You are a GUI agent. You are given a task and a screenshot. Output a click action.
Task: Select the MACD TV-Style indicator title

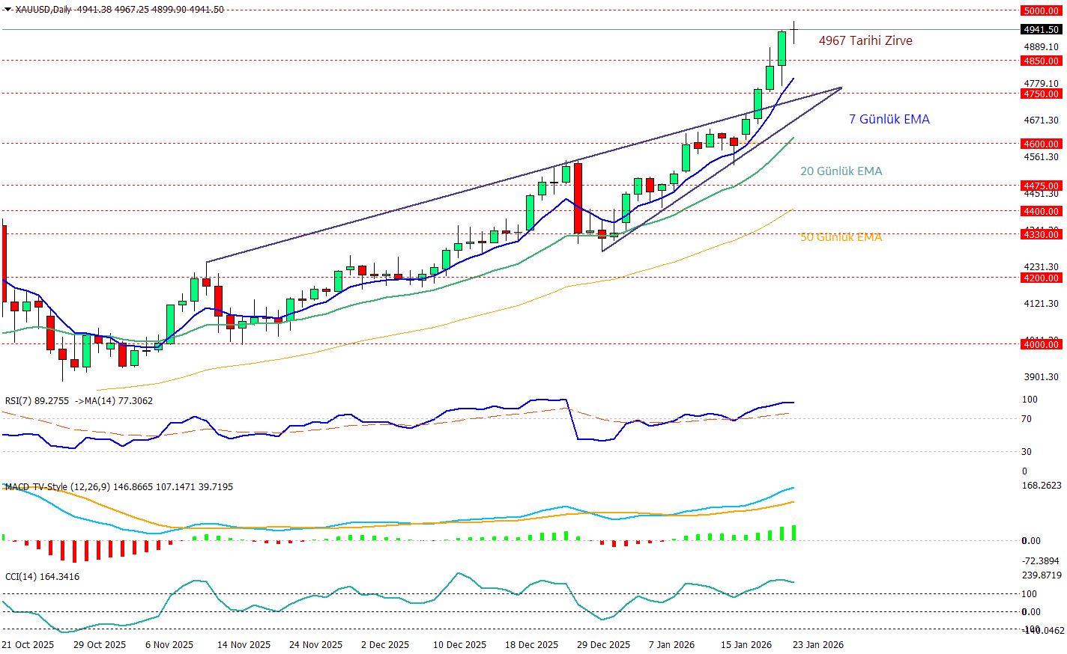[x=58, y=487]
